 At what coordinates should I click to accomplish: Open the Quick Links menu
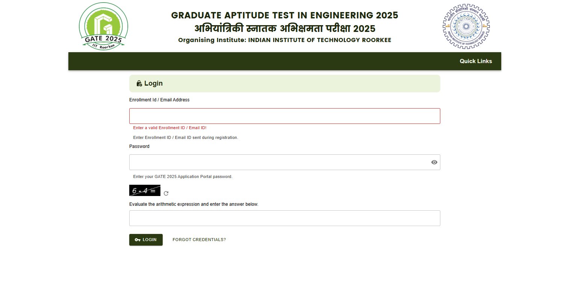[476, 61]
